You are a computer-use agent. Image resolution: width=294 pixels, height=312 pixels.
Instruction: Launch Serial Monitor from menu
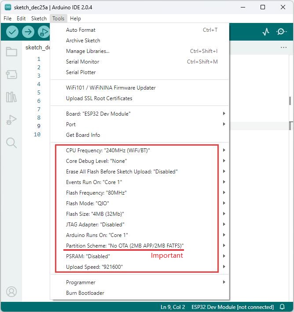140,62
